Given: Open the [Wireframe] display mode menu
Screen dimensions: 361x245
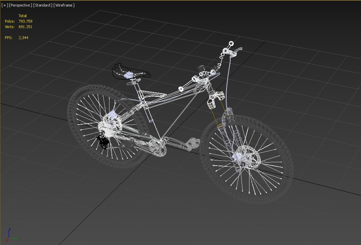Looking at the screenshot, I should tap(64, 5).
